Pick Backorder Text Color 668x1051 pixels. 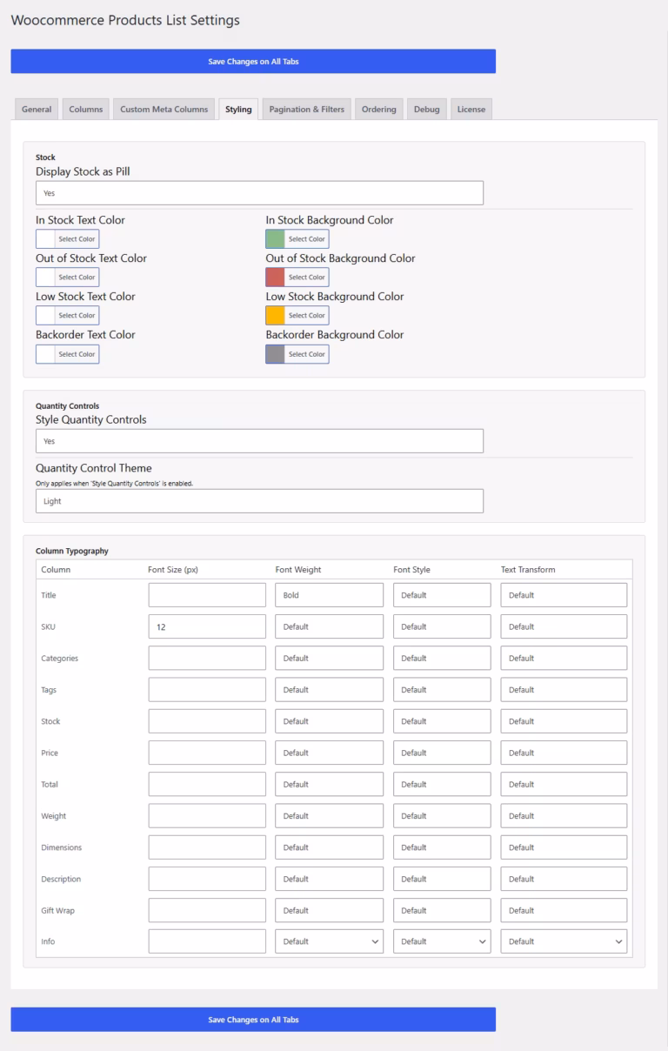[67, 354]
